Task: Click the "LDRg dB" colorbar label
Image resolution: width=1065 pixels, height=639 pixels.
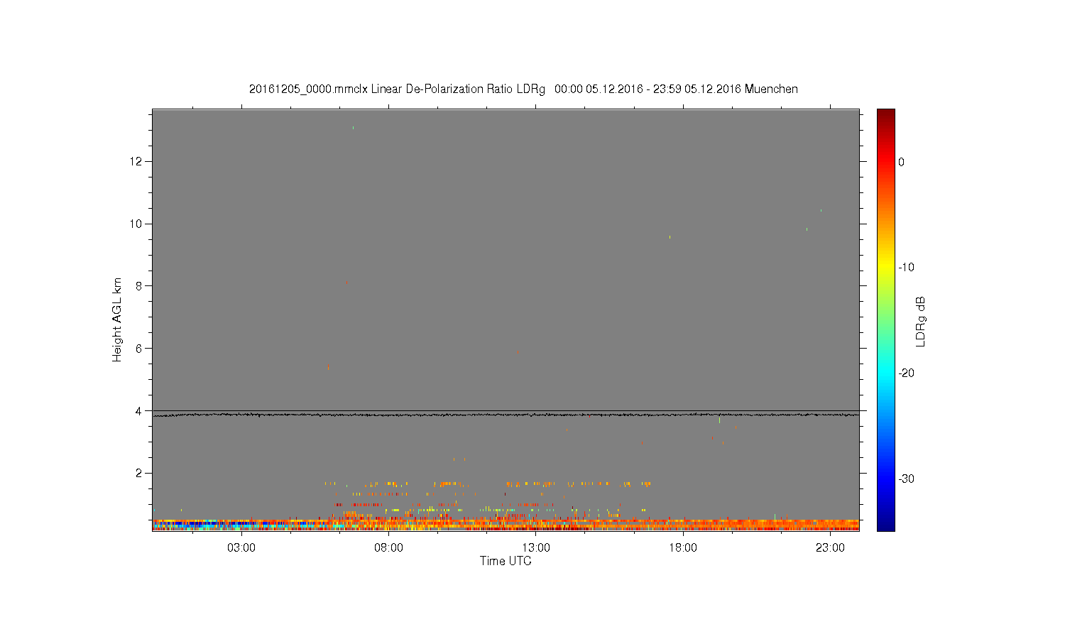Action: (921, 321)
